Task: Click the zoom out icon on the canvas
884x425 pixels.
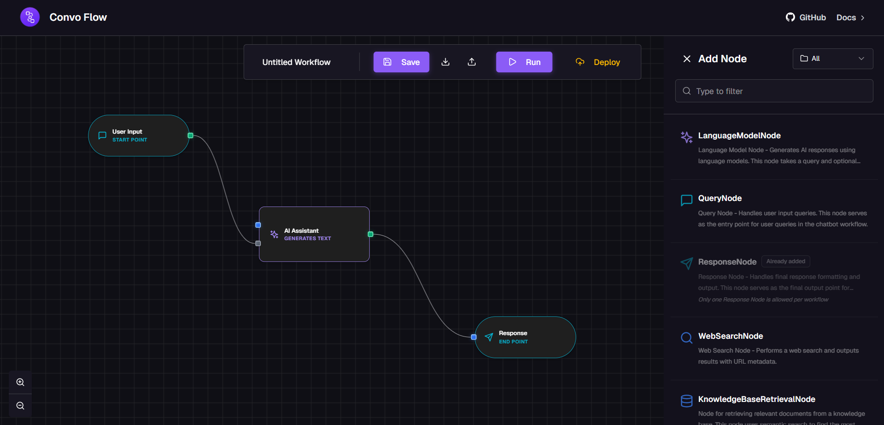Action: [20, 406]
